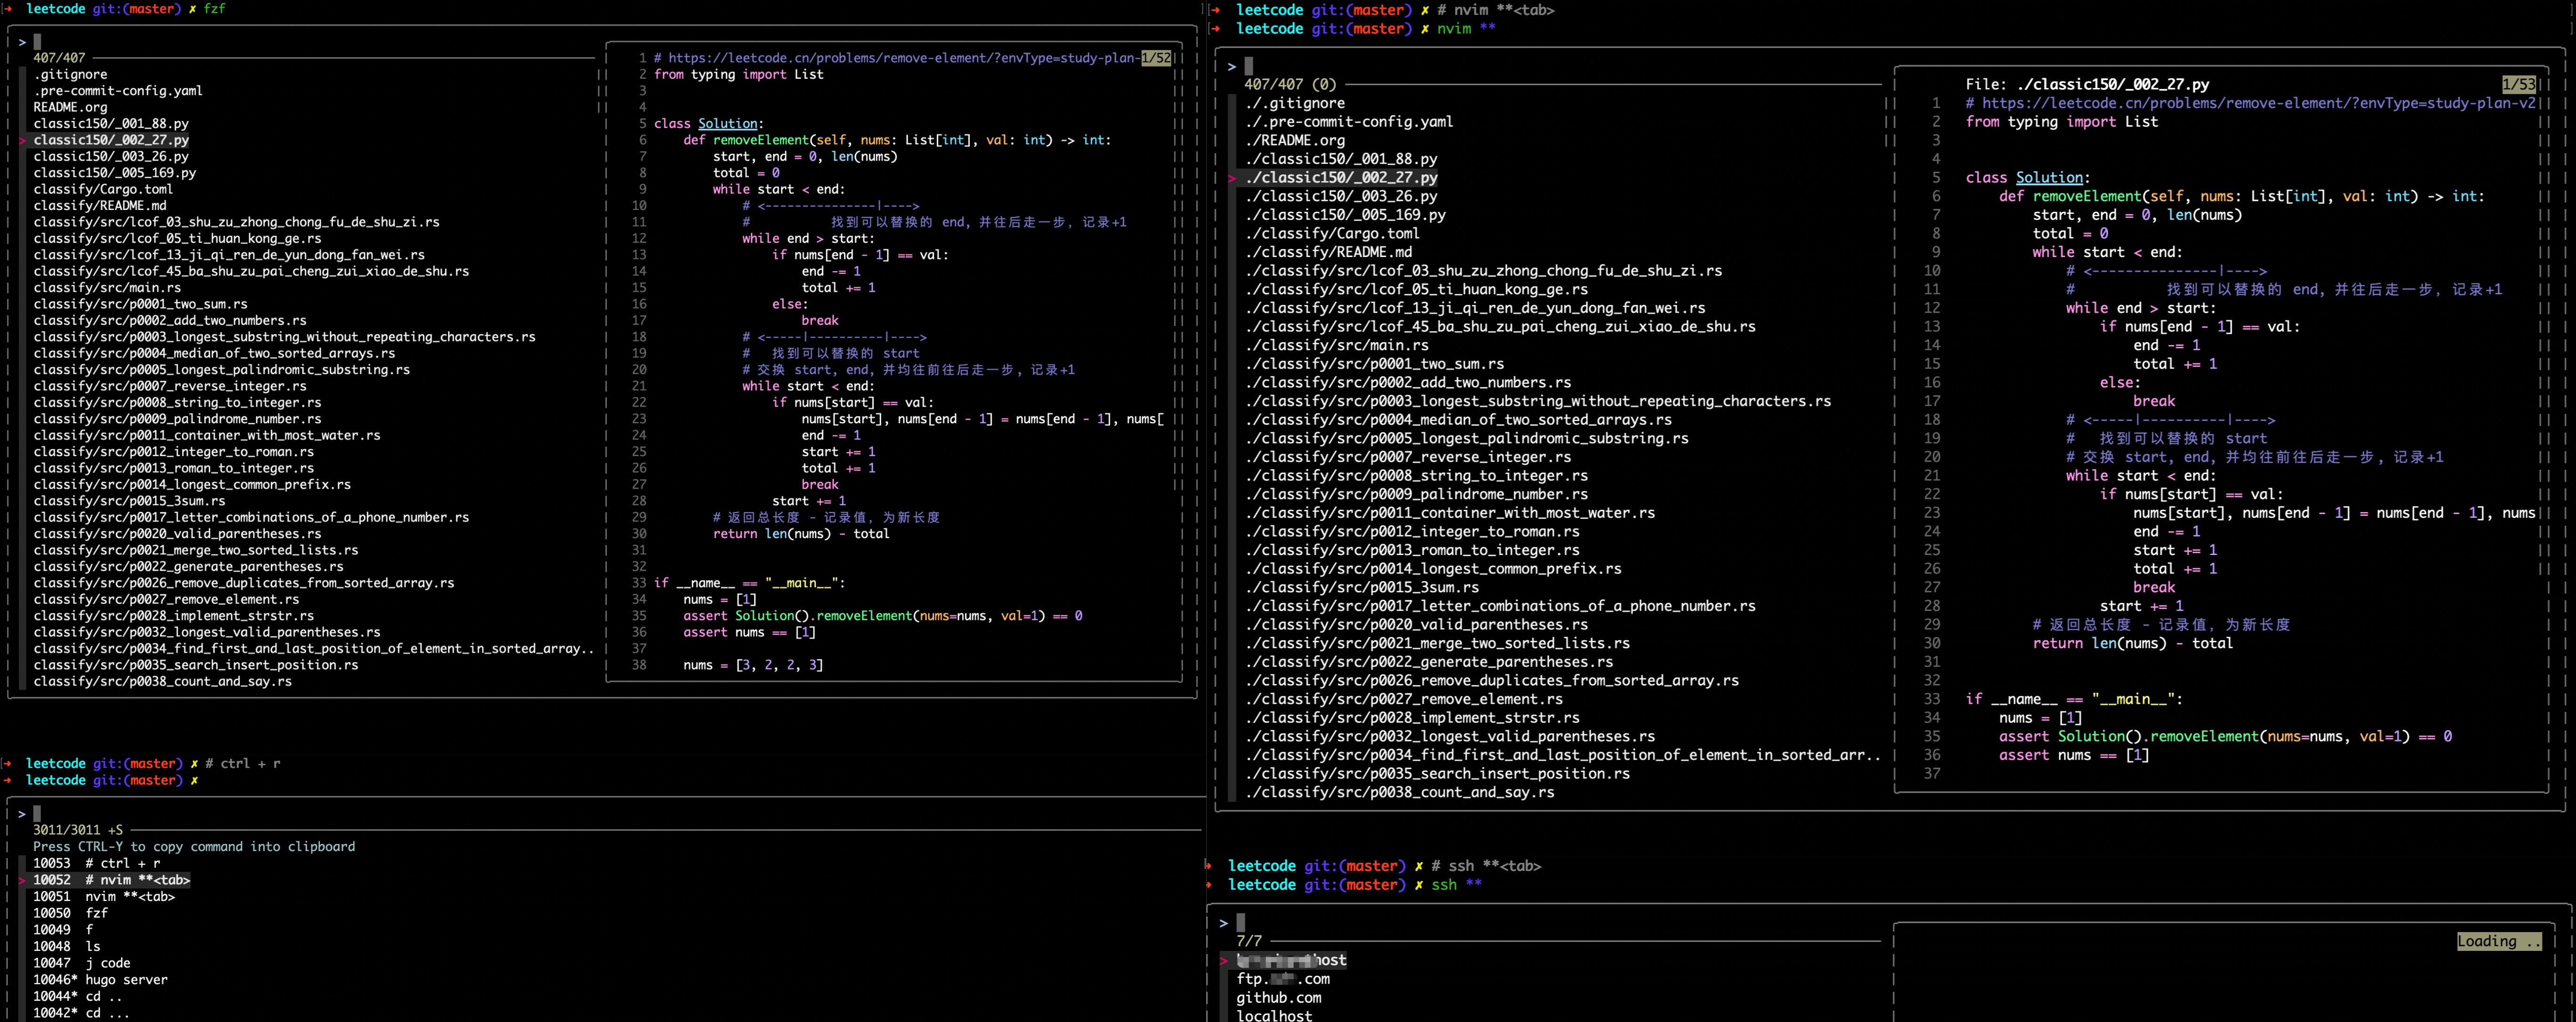Pick classic150/_001_88.py in the fzf list
Viewport: 2576px width, 1022px height.
point(111,124)
